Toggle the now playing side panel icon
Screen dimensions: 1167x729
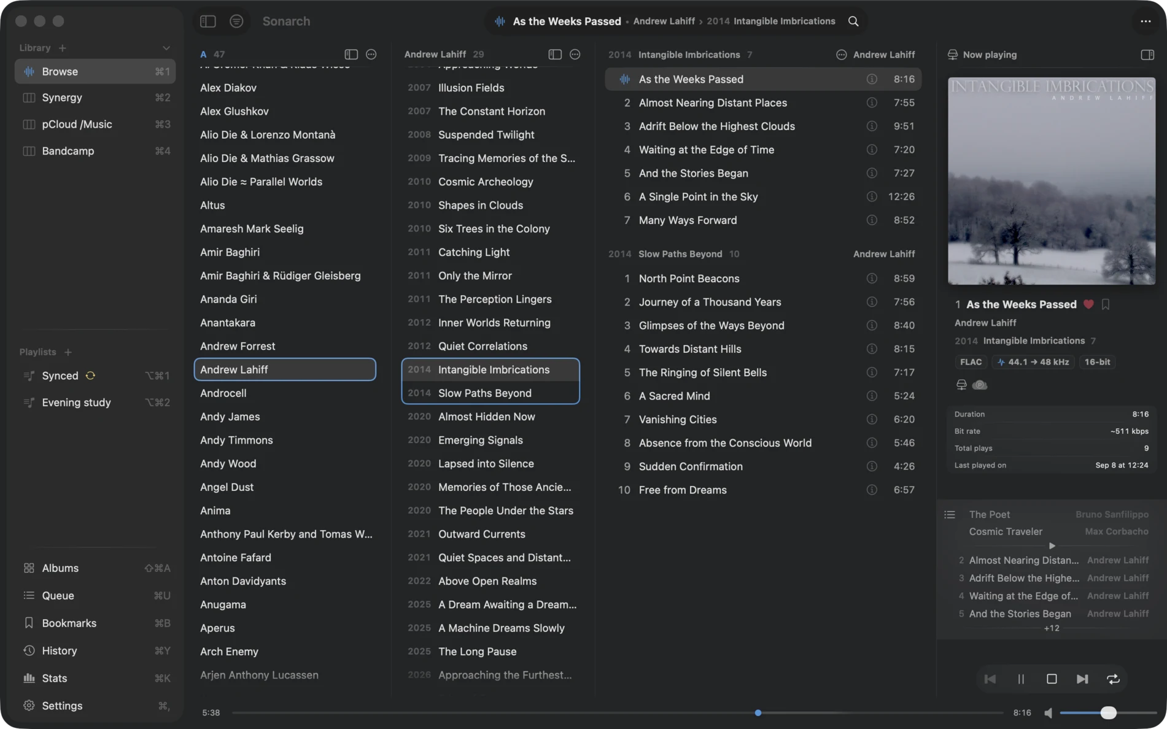[x=1147, y=55]
